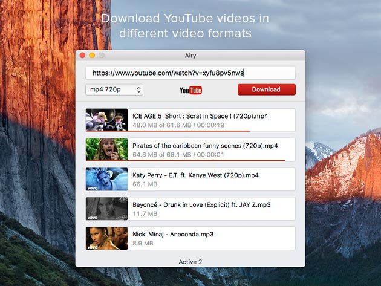This screenshot has height=286, width=381.
Task: Select the Beyoncé Drunk in Love thumbnail
Action: point(106,209)
